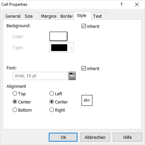Select Top vertical alignment

(x=15, y=94)
